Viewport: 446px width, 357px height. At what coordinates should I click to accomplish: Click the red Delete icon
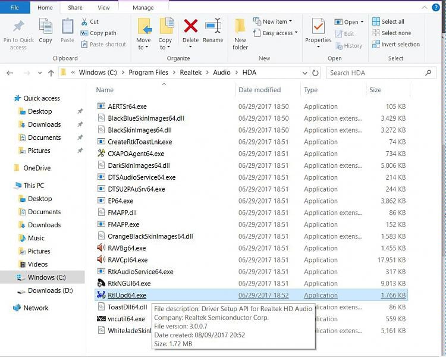pos(190,26)
